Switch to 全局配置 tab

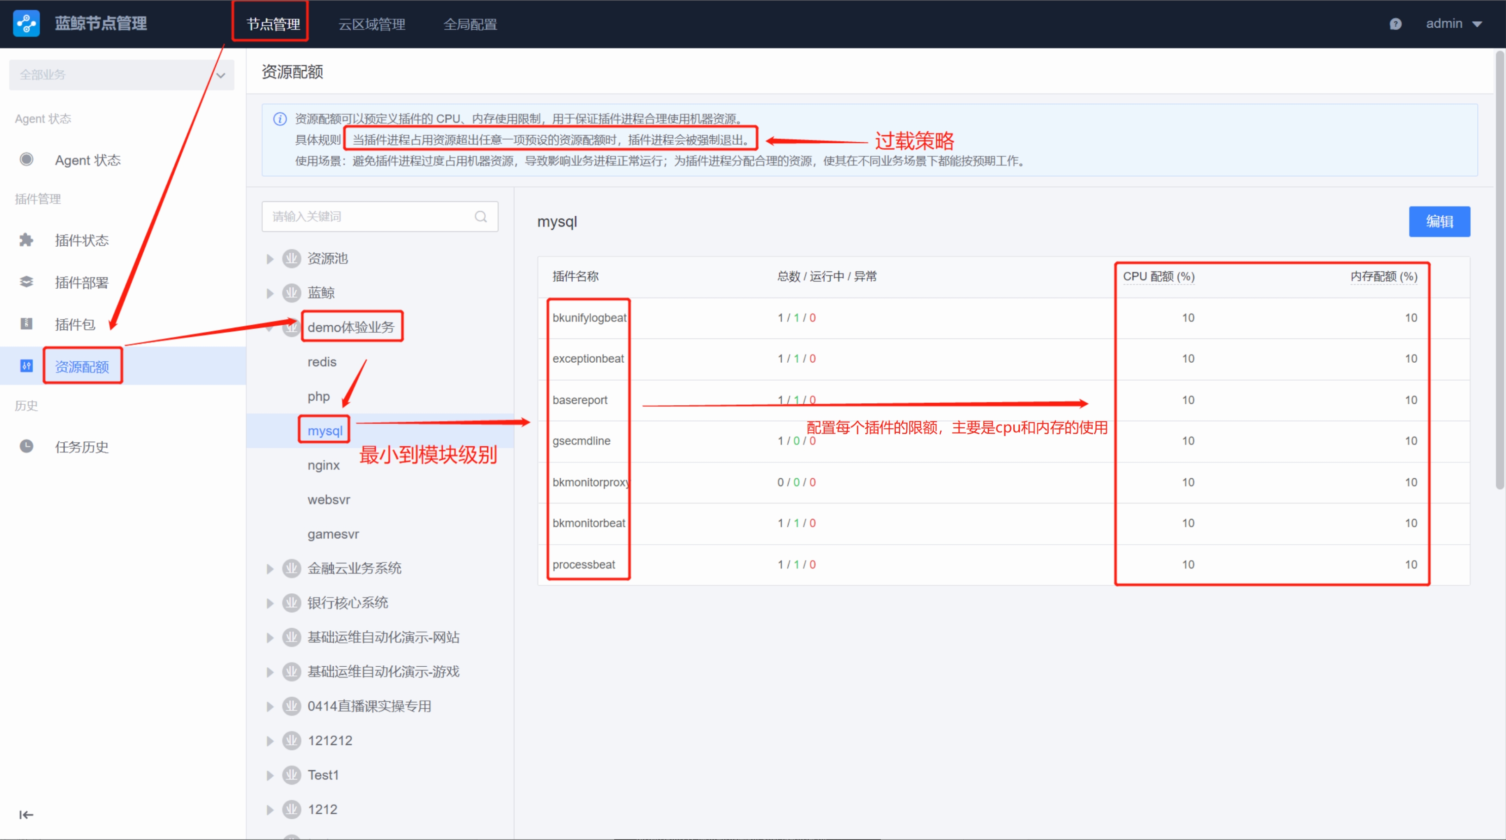470,24
